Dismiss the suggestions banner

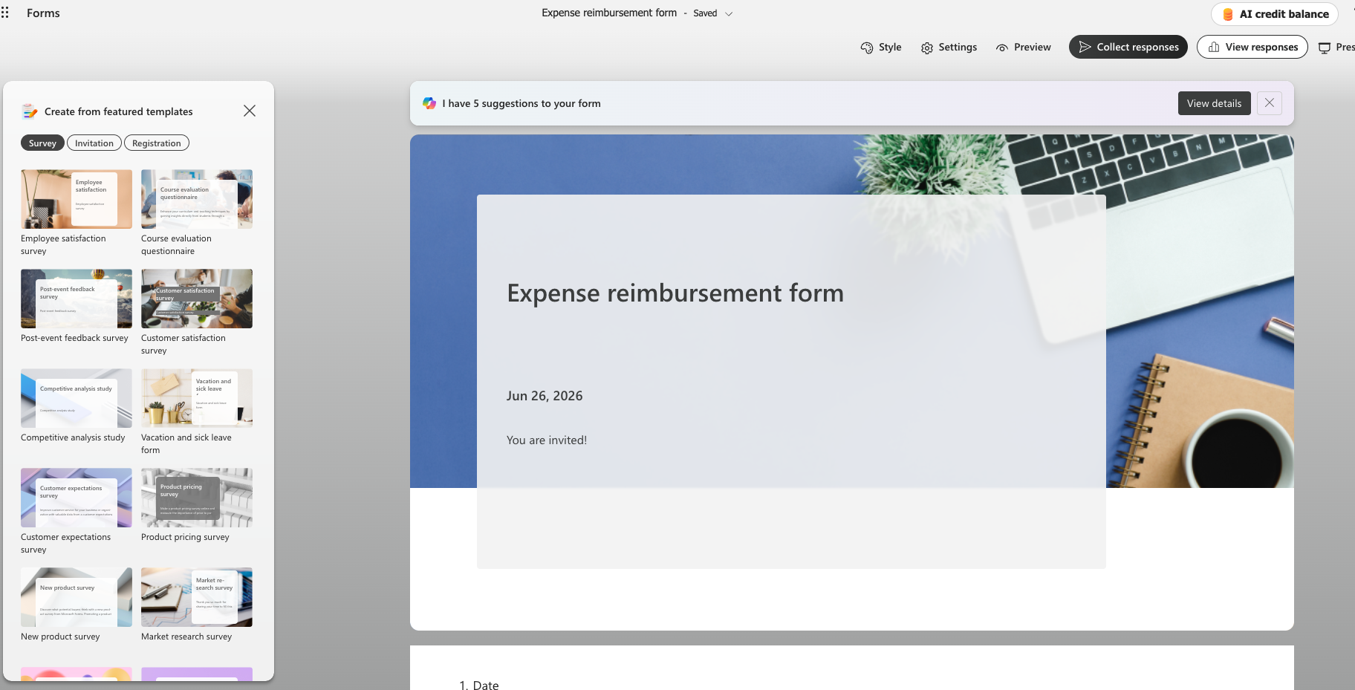[x=1270, y=103]
